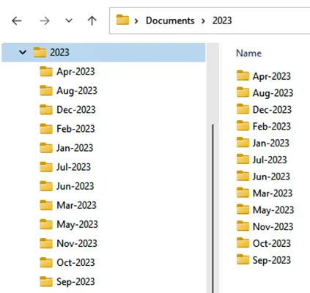Select Mar-2023 name in the file list
The height and width of the screenshot is (293, 310).
(x=273, y=193)
